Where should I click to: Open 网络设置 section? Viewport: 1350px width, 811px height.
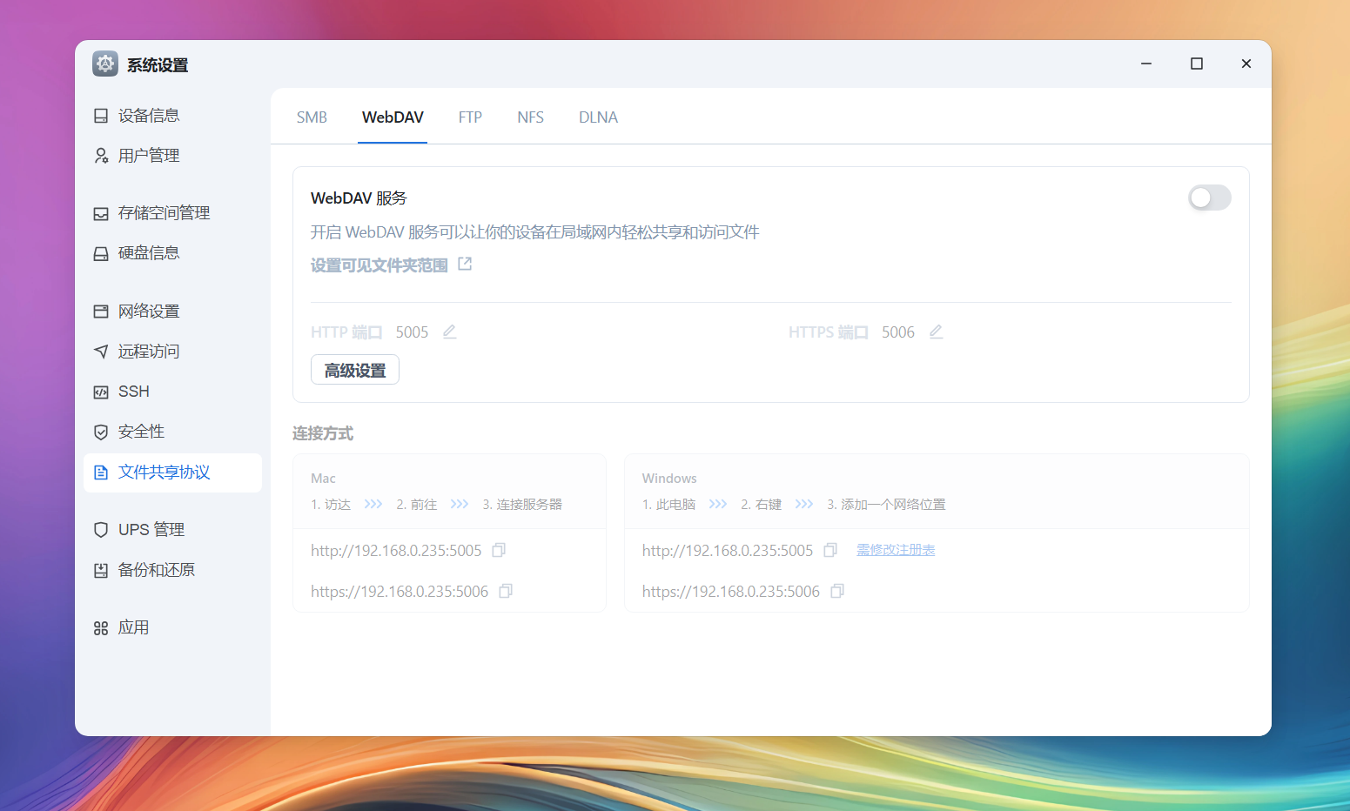pyautogui.click(x=172, y=312)
